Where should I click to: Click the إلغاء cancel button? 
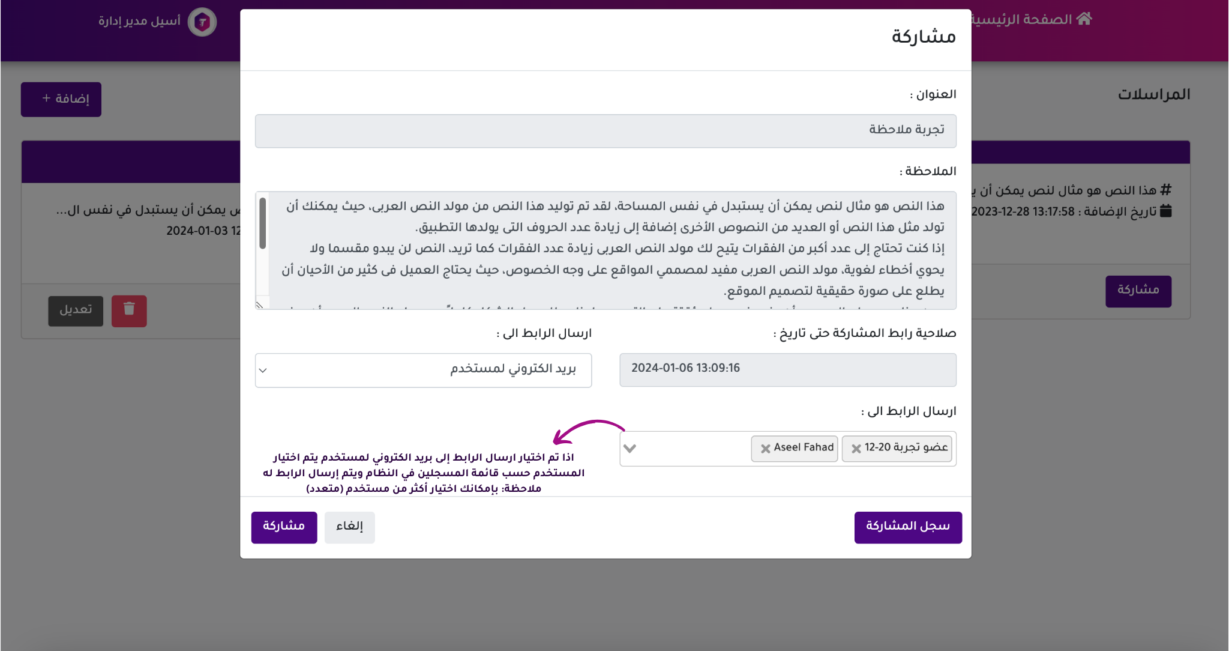(349, 527)
